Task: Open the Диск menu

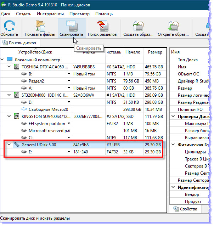Action: coord(6,14)
